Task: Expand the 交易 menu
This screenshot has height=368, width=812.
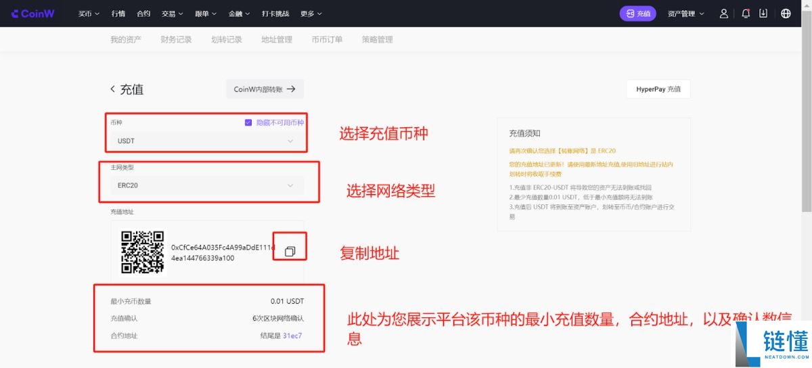Action: pos(173,14)
